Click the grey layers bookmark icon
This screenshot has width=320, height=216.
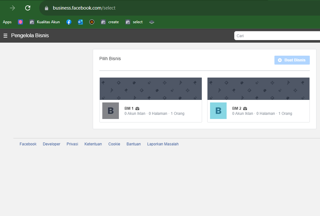pyautogui.click(x=152, y=22)
